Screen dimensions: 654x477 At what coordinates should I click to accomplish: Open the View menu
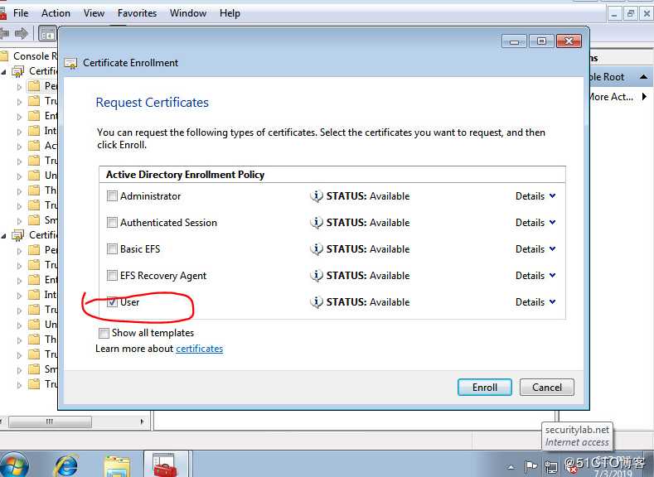[x=94, y=13]
